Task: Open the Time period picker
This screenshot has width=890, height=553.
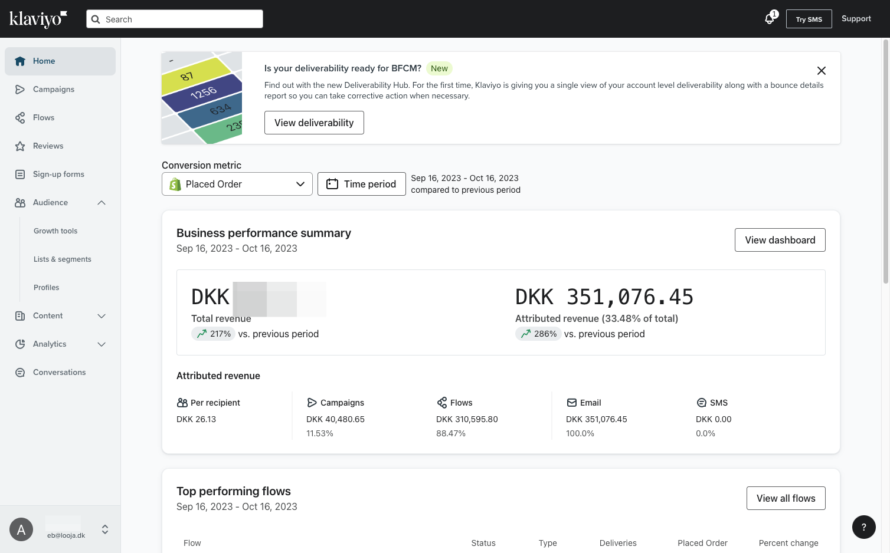Action: tap(362, 184)
